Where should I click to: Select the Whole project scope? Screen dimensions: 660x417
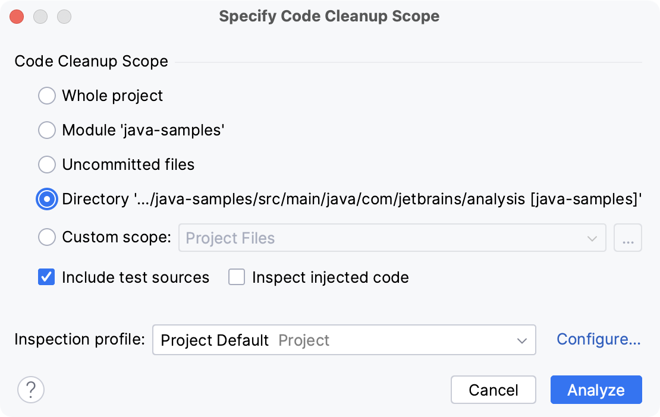[x=46, y=96]
